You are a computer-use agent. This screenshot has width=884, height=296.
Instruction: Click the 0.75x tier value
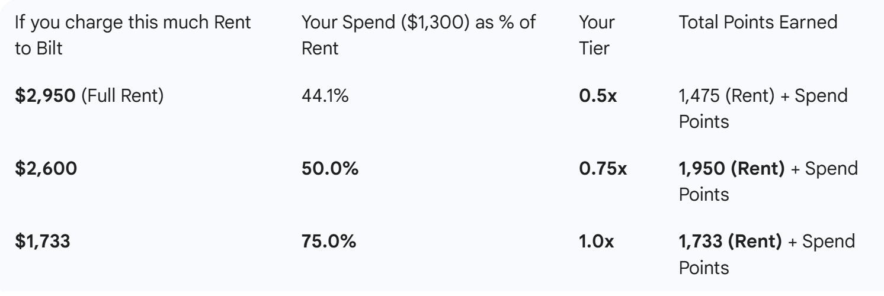pos(603,169)
